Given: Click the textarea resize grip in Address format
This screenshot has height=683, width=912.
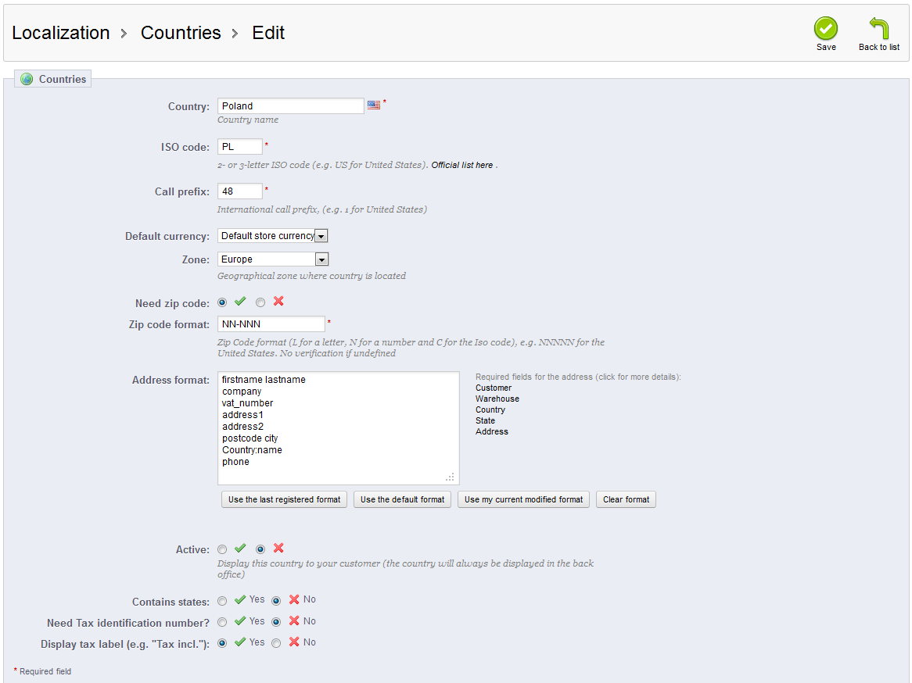Looking at the screenshot, I should pos(450,476).
